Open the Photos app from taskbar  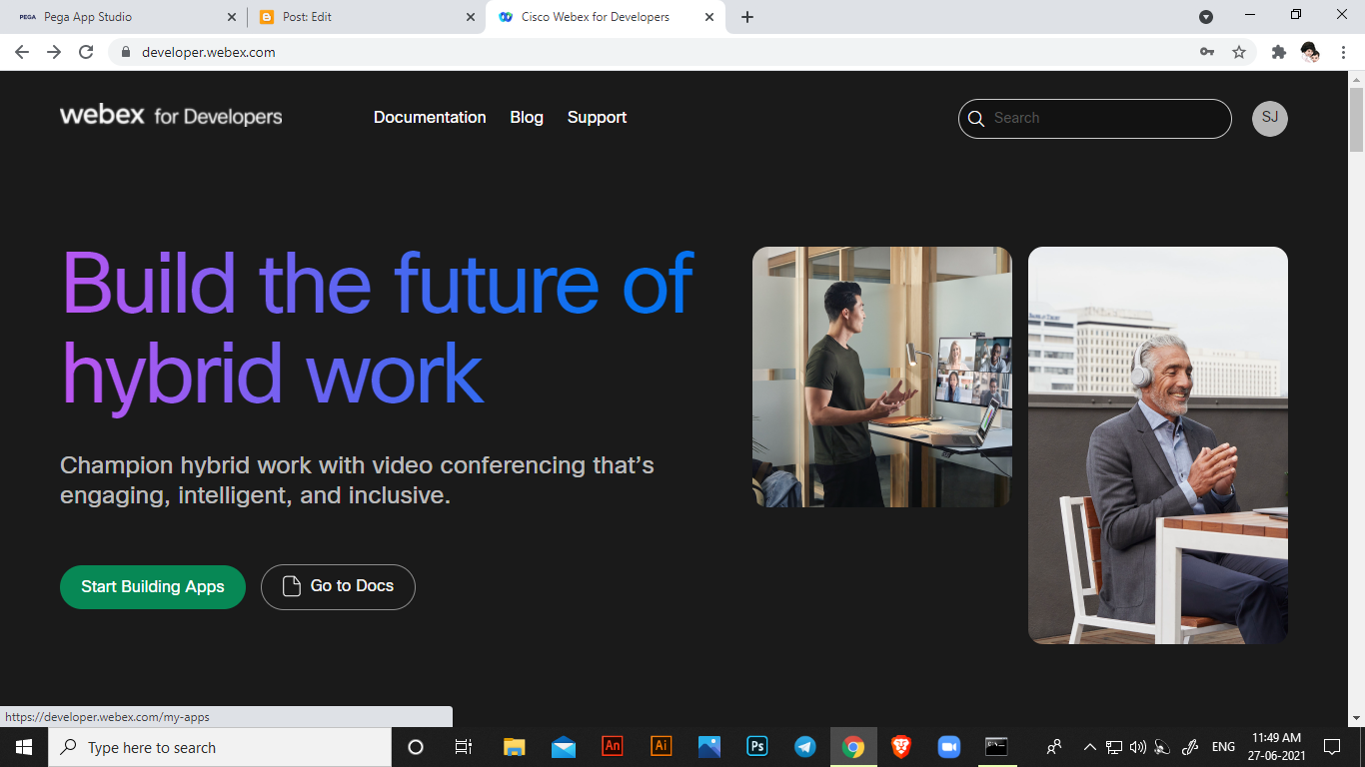tap(708, 747)
